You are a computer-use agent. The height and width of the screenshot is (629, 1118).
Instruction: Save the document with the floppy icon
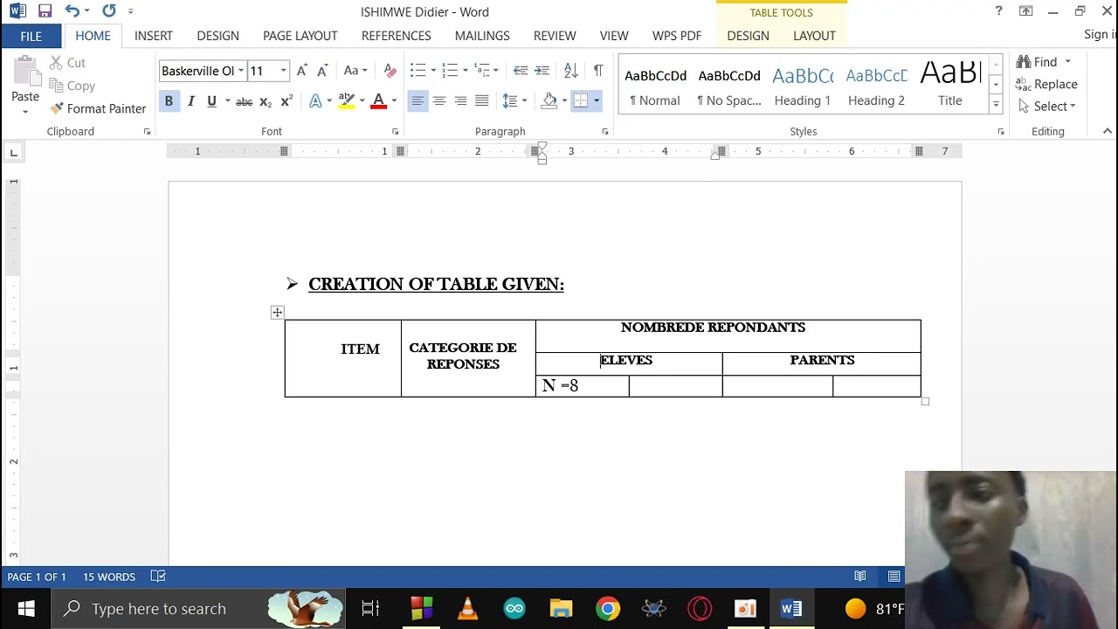coord(45,11)
